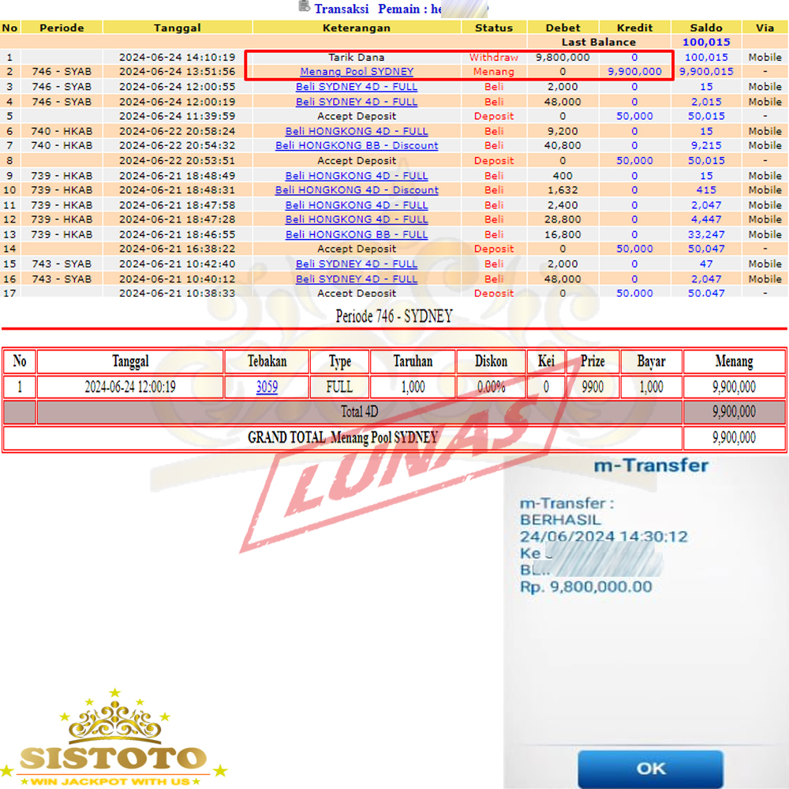Click the Tanggal header in transaction table

pyautogui.click(x=178, y=28)
